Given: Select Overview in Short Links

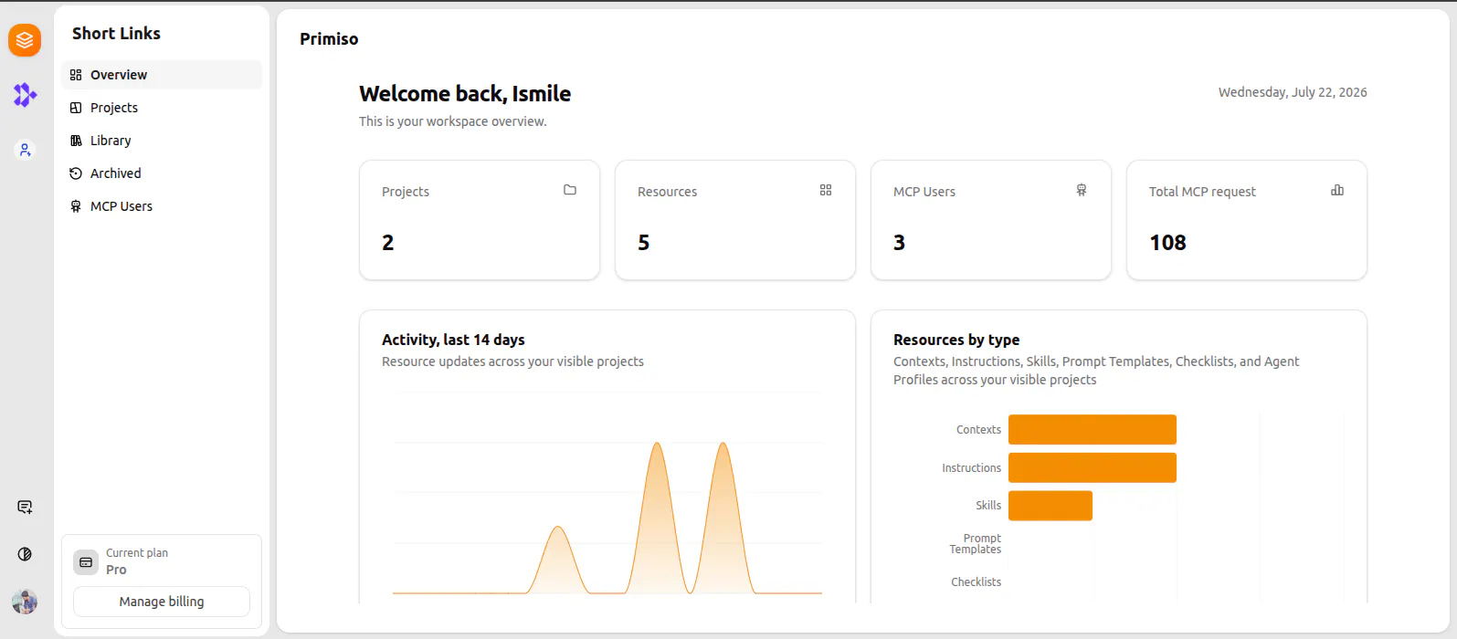Looking at the screenshot, I should (162, 75).
